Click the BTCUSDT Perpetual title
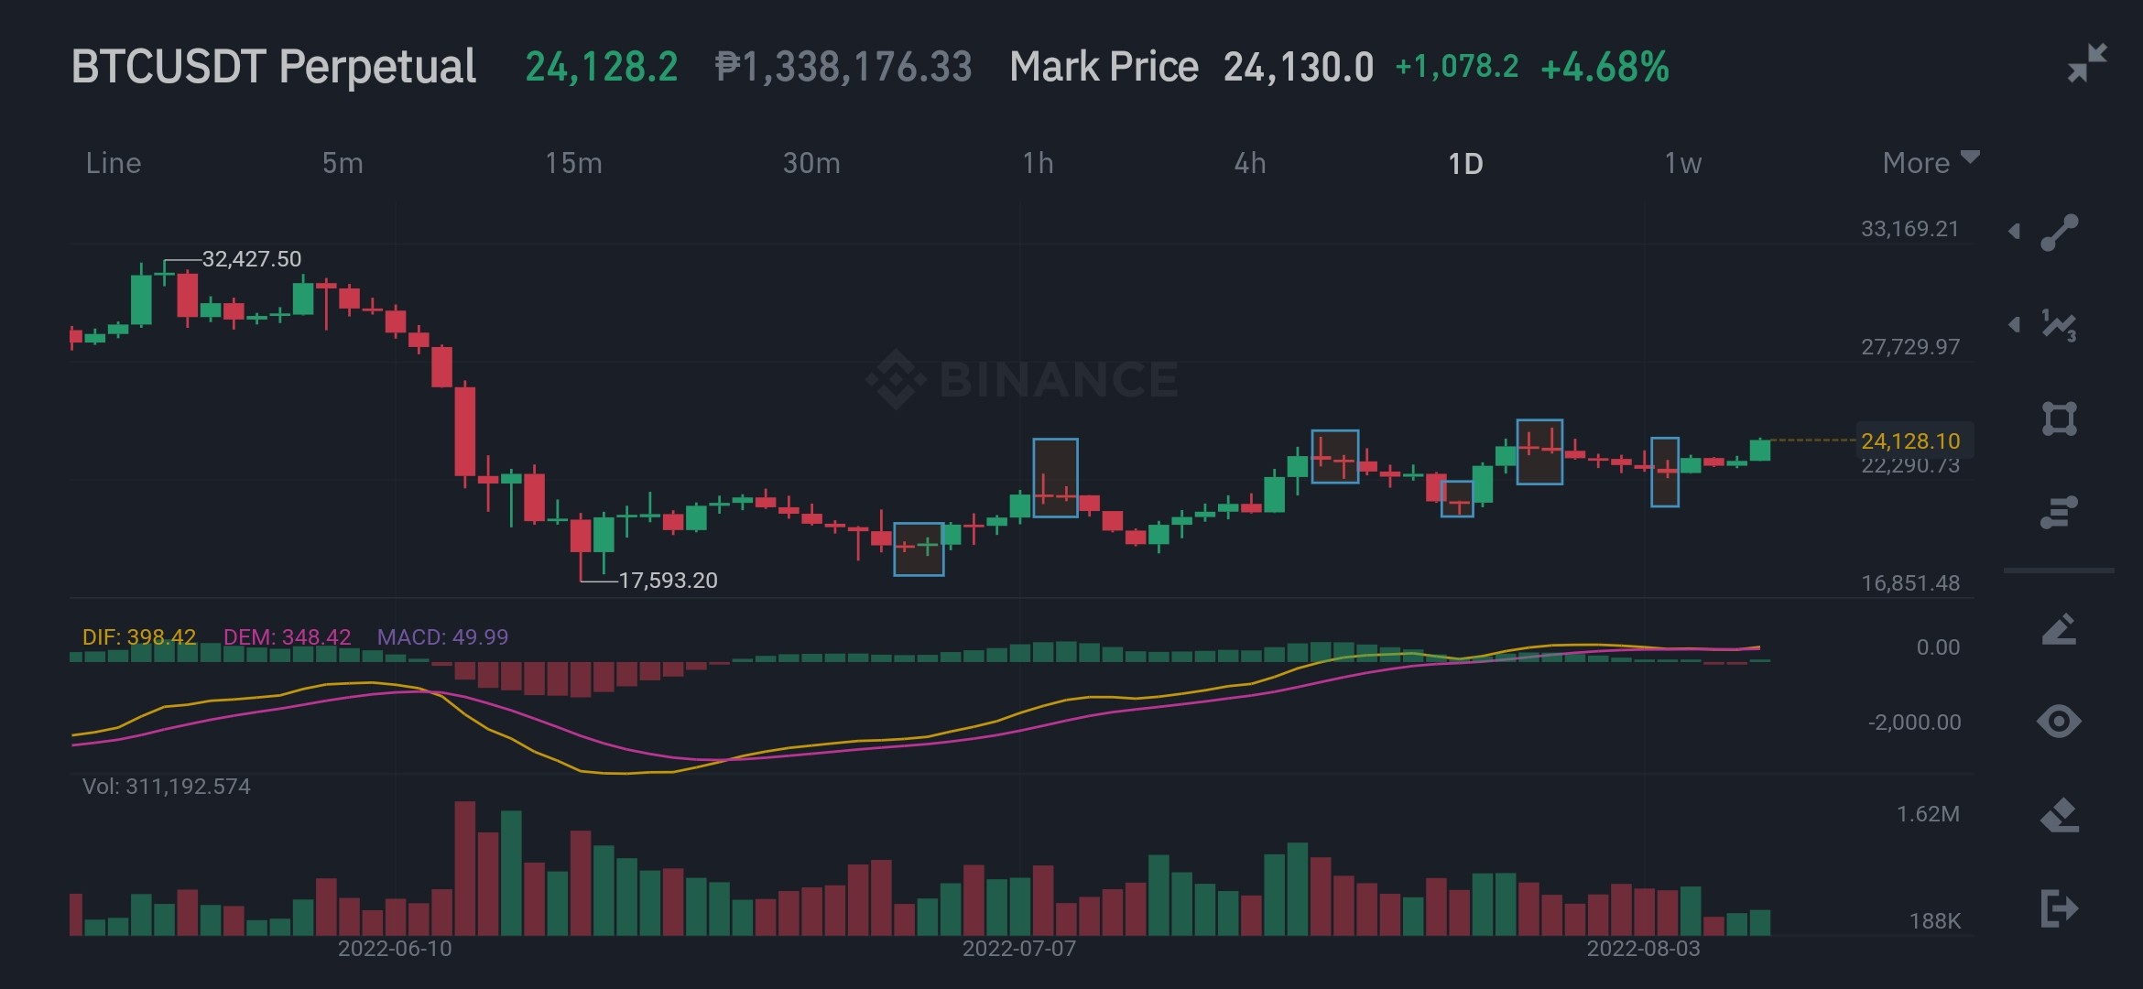This screenshot has width=2143, height=989. tap(274, 67)
